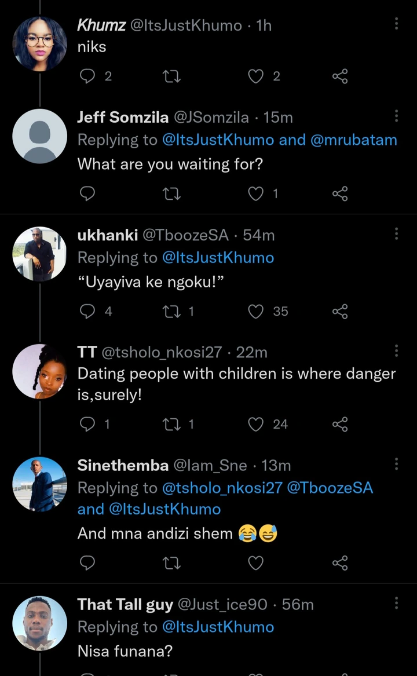This screenshot has height=676, width=417.
Task: Open @ItsJustKhumo link in ukhanki's reply
Action: coord(218,258)
